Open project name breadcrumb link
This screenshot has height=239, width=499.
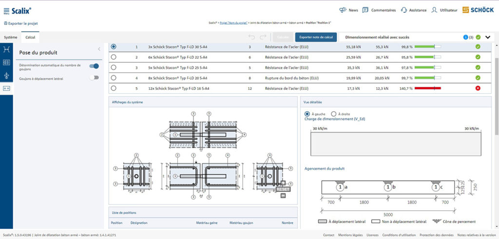tap(233, 23)
